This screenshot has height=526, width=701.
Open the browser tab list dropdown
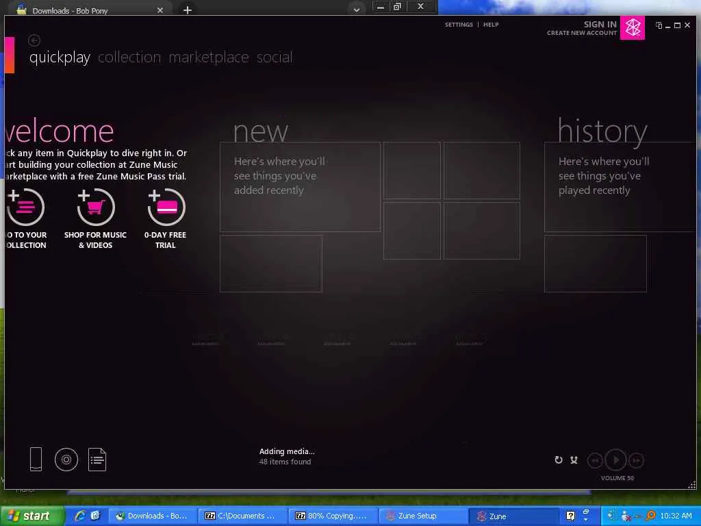pyautogui.click(x=356, y=10)
